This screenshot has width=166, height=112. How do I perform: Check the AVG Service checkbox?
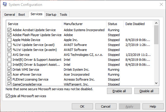pos(10,55)
